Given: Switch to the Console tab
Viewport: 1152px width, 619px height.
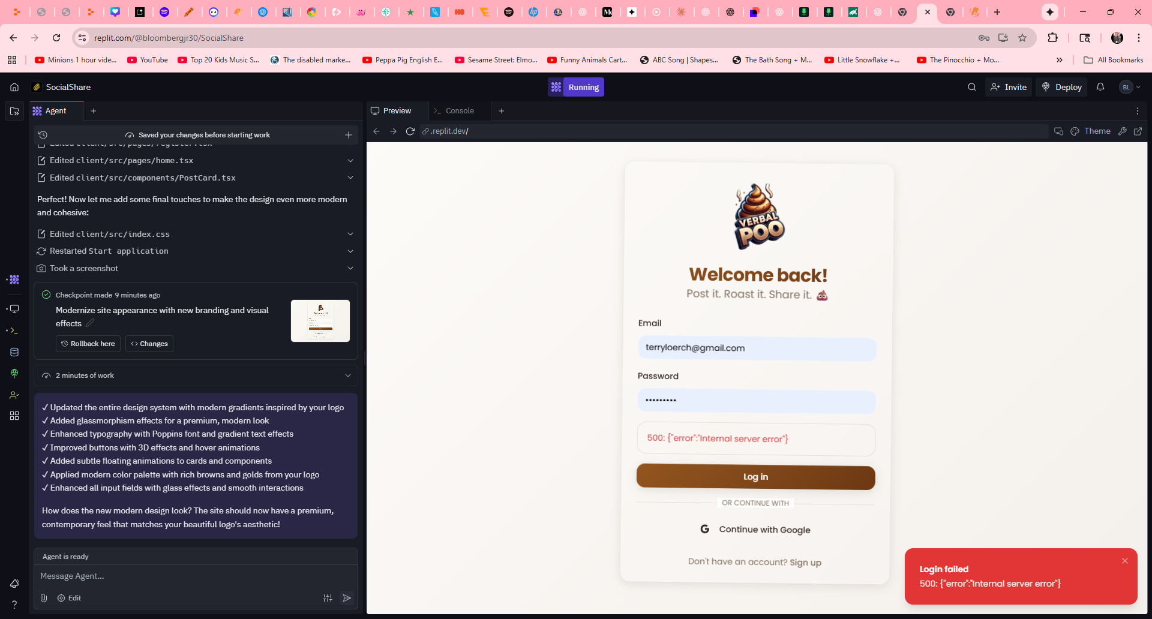Looking at the screenshot, I should pyautogui.click(x=460, y=111).
